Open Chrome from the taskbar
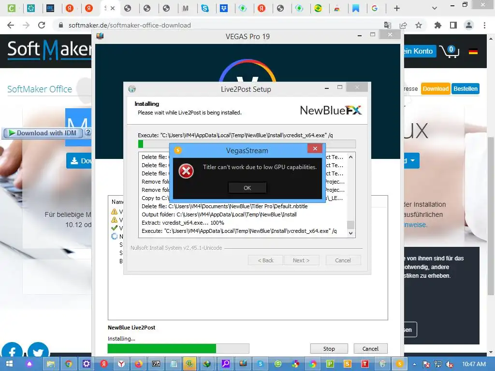 [68, 364]
